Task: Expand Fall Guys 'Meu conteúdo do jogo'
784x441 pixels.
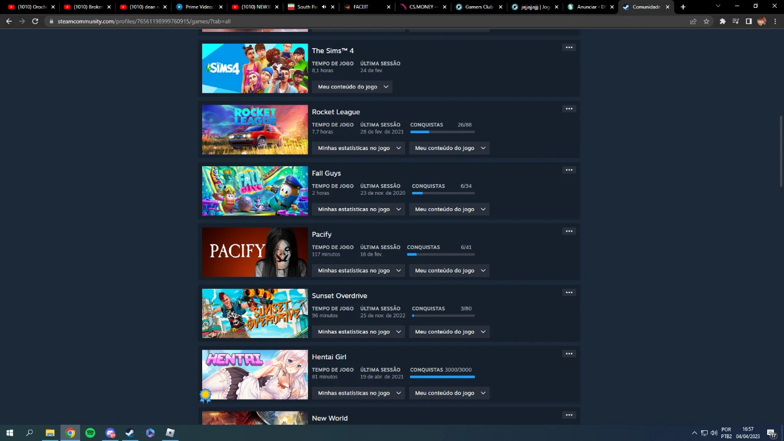Action: (x=449, y=209)
